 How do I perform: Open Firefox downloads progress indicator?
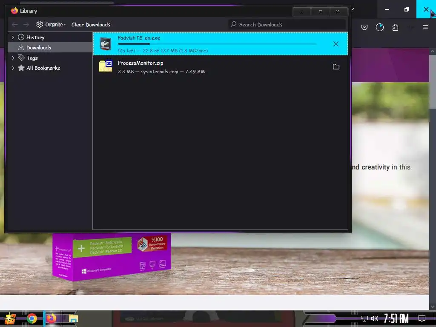pyautogui.click(x=380, y=27)
